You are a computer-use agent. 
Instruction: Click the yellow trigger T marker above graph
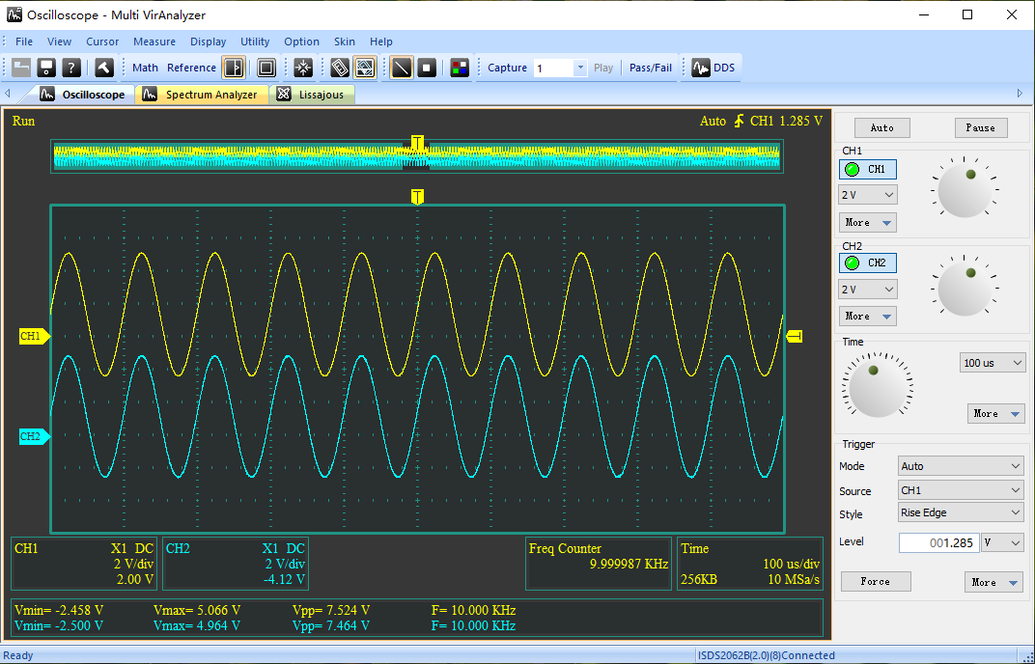[417, 196]
